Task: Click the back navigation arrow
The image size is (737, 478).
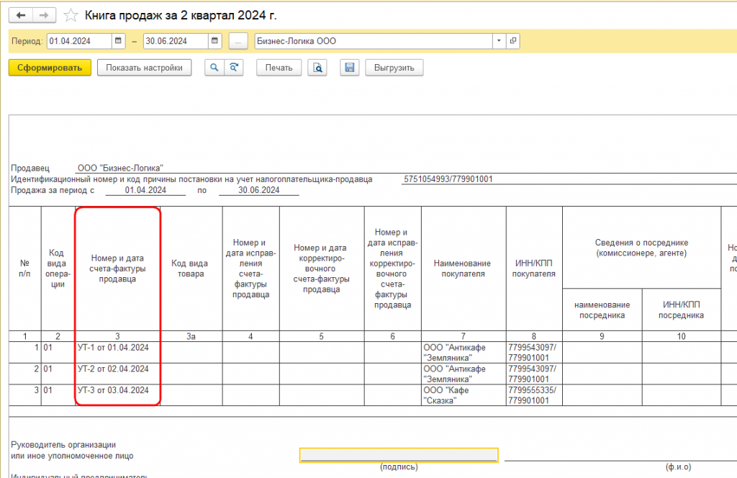Action: (21, 16)
